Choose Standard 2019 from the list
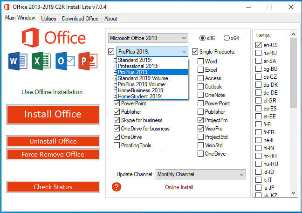 (x=152, y=60)
